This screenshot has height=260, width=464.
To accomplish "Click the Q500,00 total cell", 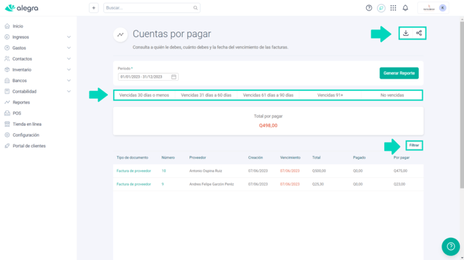I will 319,171.
